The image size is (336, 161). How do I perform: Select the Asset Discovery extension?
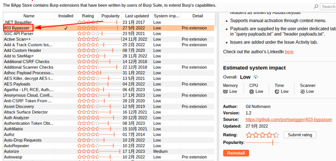109,106
